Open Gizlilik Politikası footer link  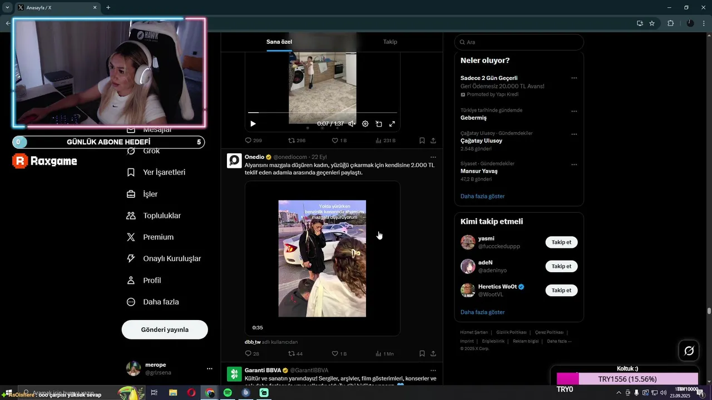tap(511, 332)
